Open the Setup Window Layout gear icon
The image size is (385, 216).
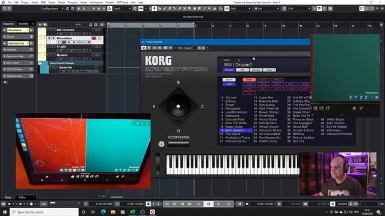tap(383, 8)
